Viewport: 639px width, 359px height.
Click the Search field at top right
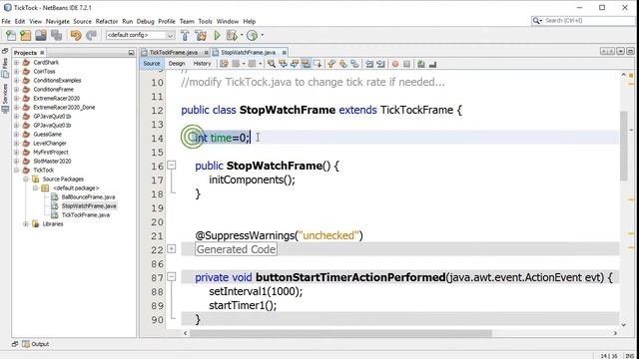coord(583,20)
